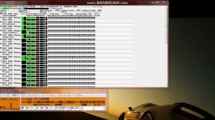Image resolution: width=215 pixels, height=120 pixels.
Task: Open the ウィンドウ(W) menu
Action: pyautogui.click(x=48, y=95)
